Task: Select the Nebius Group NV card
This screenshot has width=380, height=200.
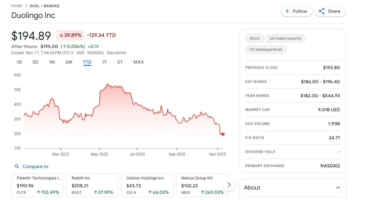Action: pos(202,185)
